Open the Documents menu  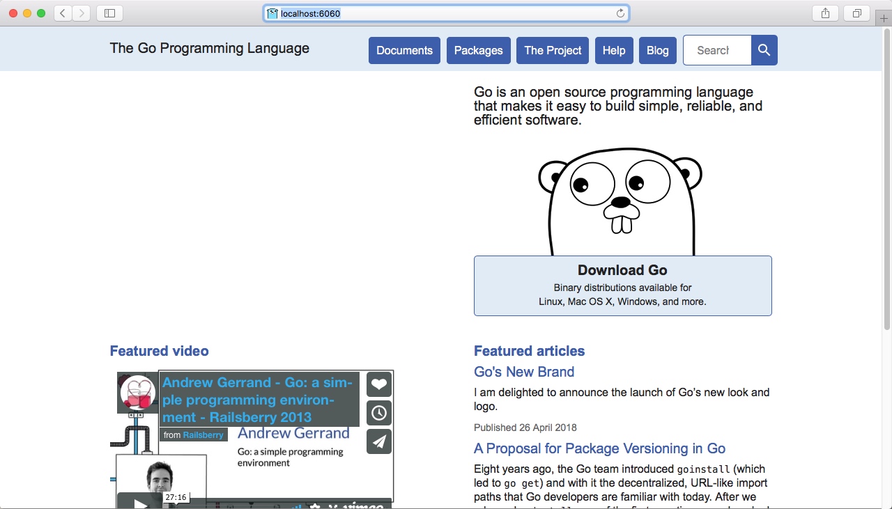(404, 50)
